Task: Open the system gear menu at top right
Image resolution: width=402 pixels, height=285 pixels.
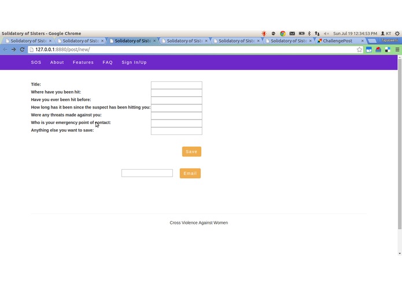Action: (x=397, y=33)
